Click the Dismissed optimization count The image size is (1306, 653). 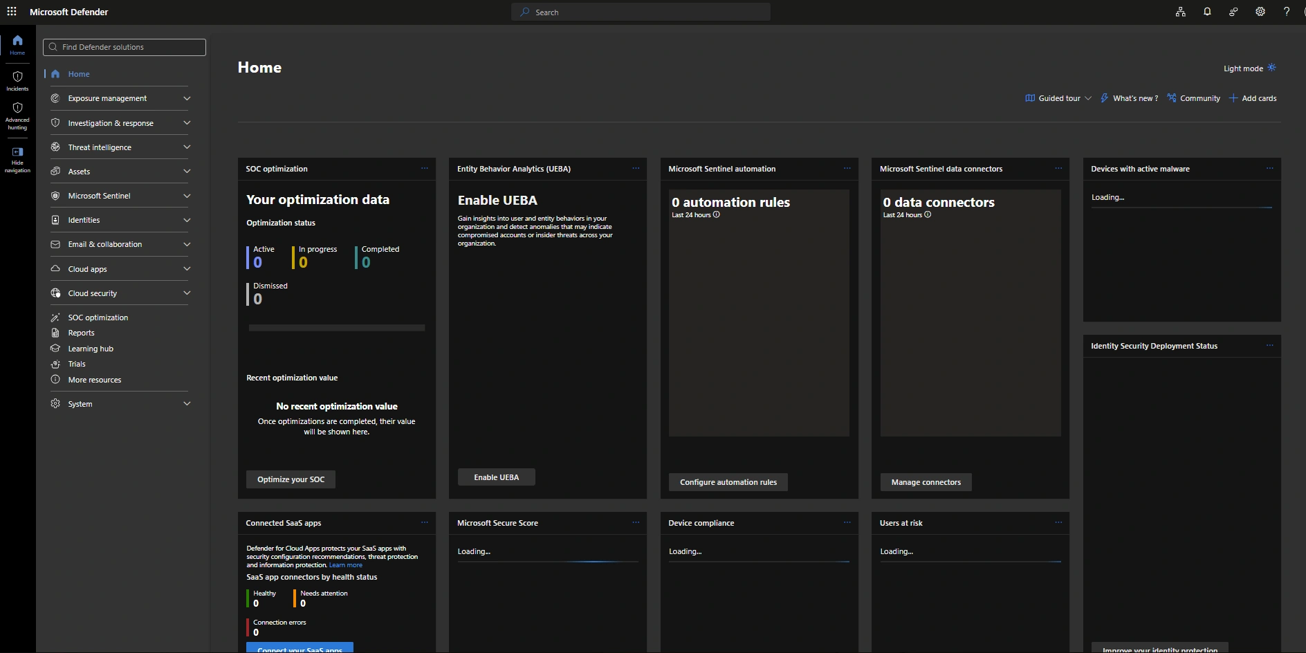[258, 299]
